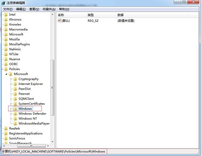Click the status bar registry path

click(x=54, y=152)
